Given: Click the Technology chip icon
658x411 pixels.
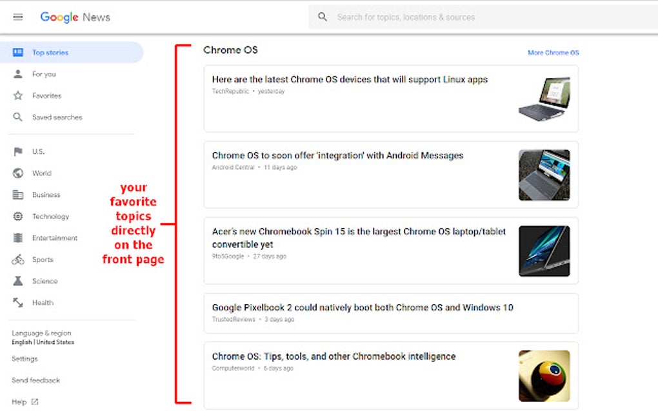Looking at the screenshot, I should 17,216.
